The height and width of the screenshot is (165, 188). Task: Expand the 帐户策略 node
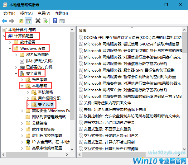[x=22, y=80]
